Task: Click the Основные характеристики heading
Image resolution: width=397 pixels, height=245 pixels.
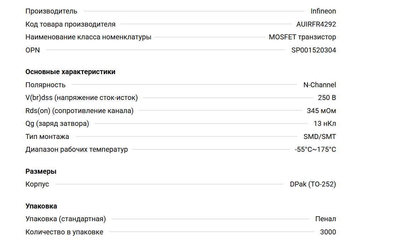Action: 70,72
